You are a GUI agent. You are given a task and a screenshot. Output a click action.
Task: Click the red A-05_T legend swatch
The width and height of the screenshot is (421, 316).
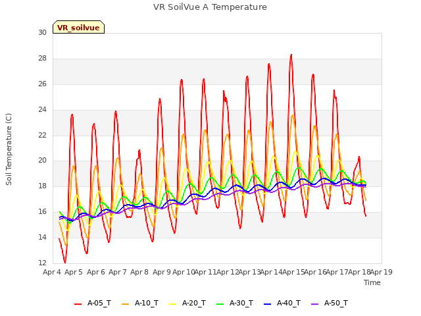(78, 304)
